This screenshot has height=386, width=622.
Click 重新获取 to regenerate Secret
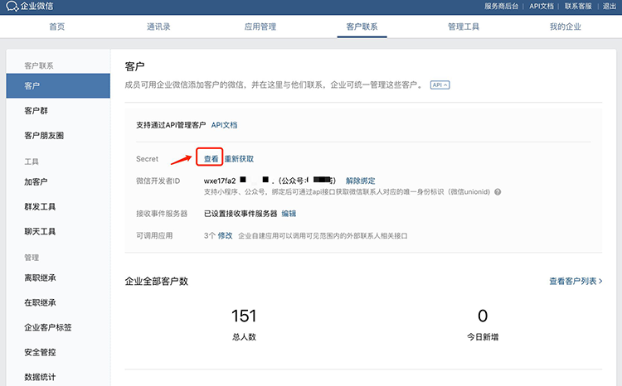coord(239,159)
